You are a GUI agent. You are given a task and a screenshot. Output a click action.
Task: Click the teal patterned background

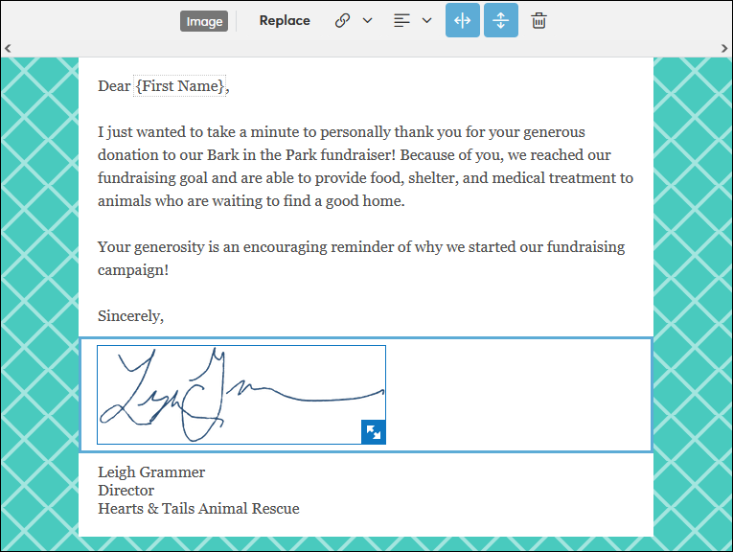[38, 287]
